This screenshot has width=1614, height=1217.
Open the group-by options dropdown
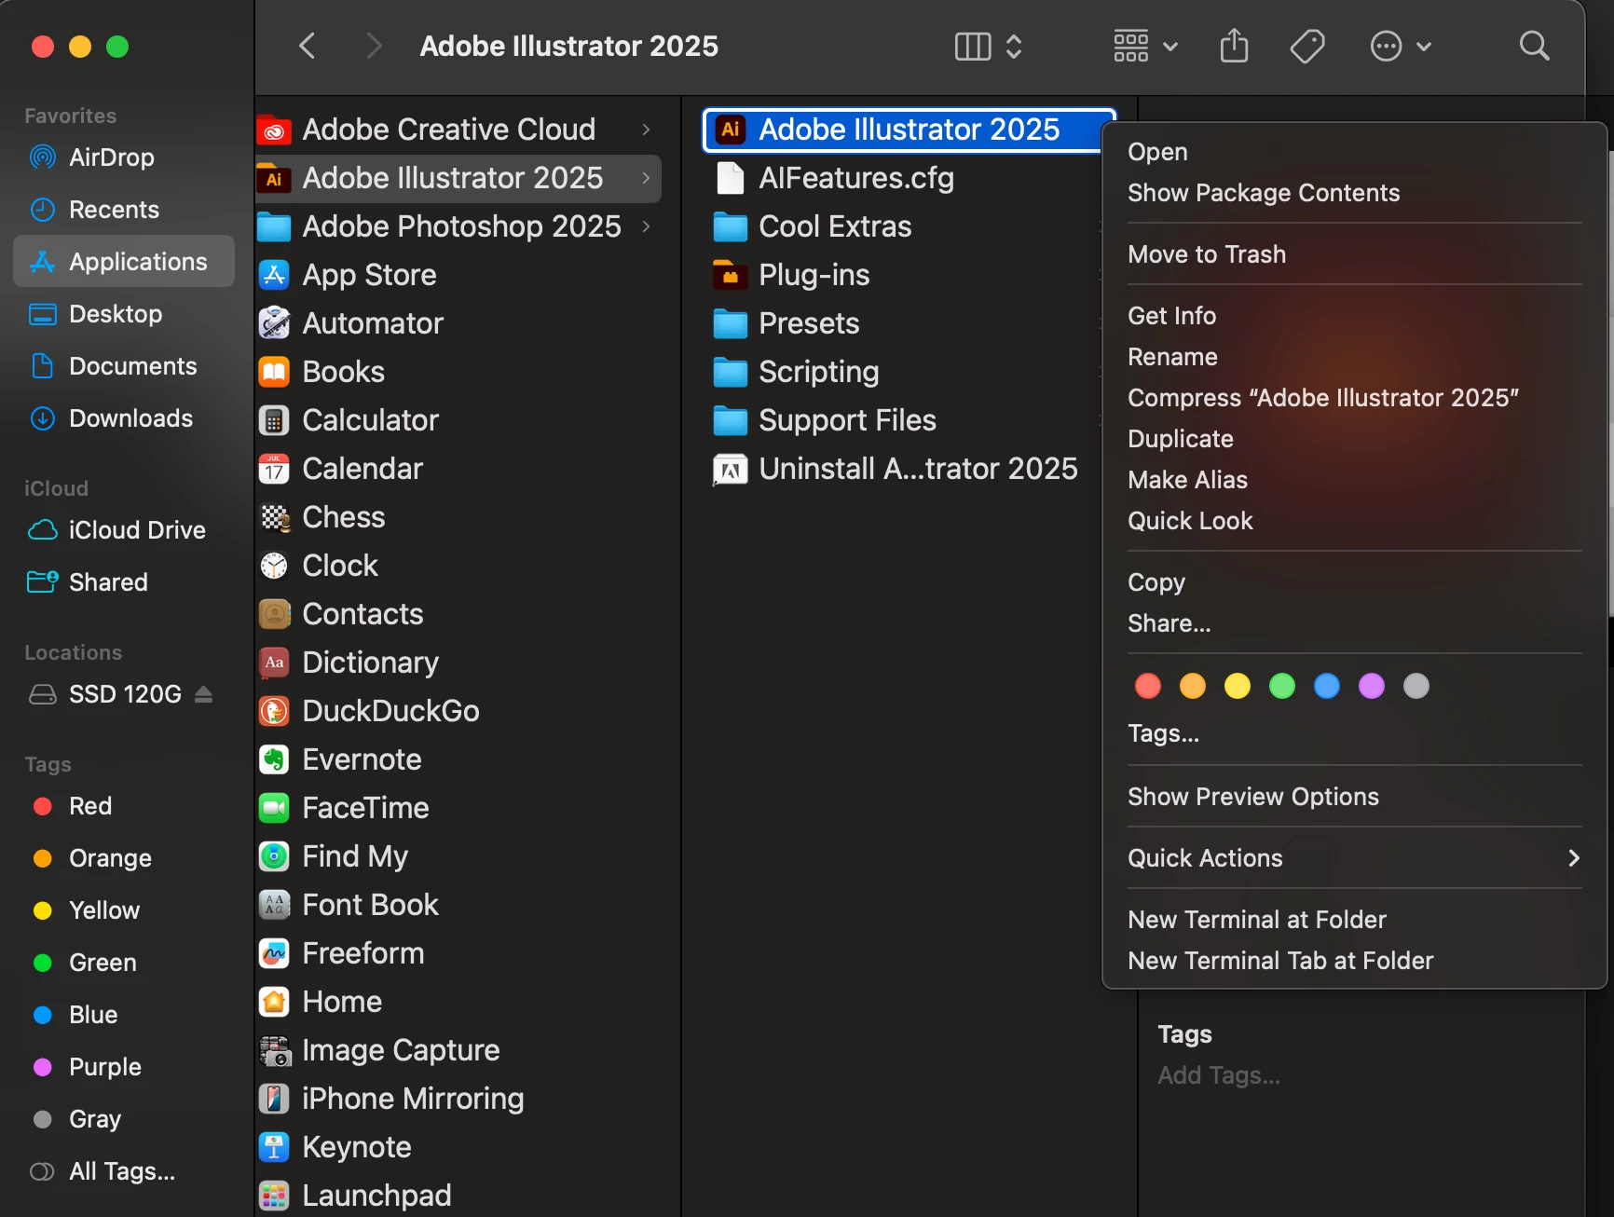[1145, 46]
